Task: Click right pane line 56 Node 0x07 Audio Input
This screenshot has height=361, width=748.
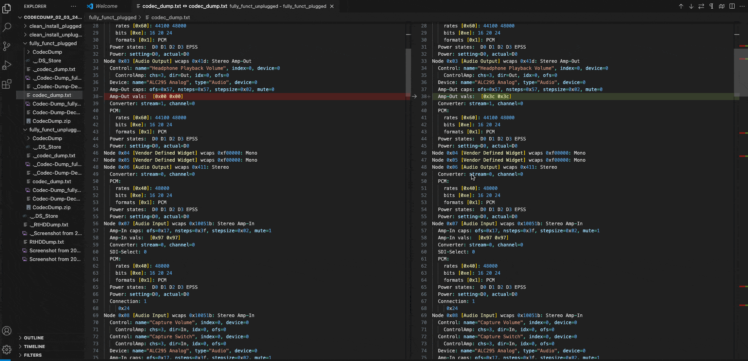Action: click(507, 224)
